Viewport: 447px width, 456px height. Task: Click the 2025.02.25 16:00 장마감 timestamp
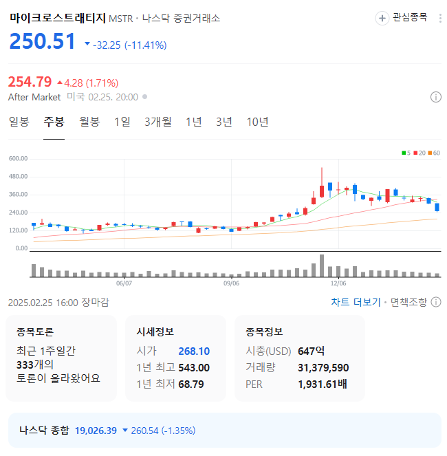click(x=58, y=303)
